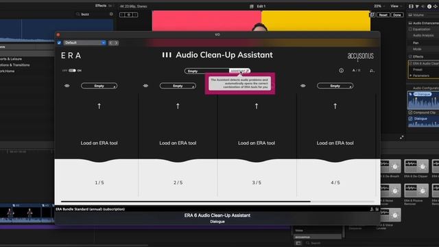Close the ERA plugin window with red button

click(58, 35)
